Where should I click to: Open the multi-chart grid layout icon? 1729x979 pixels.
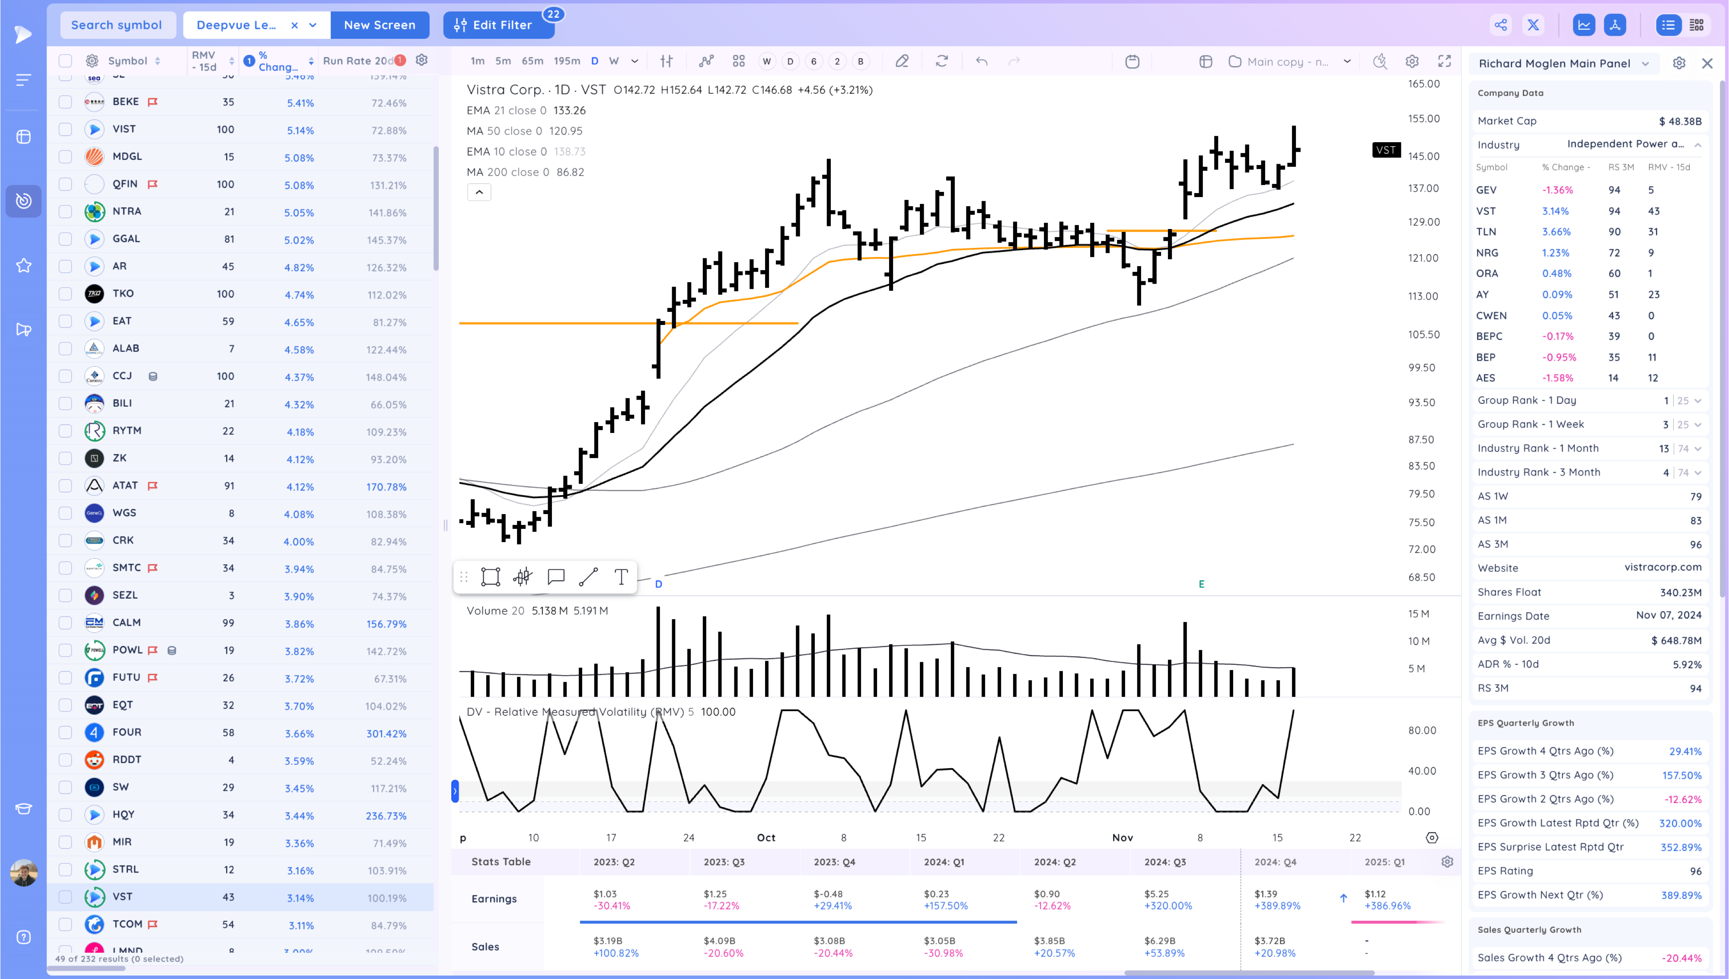click(738, 61)
